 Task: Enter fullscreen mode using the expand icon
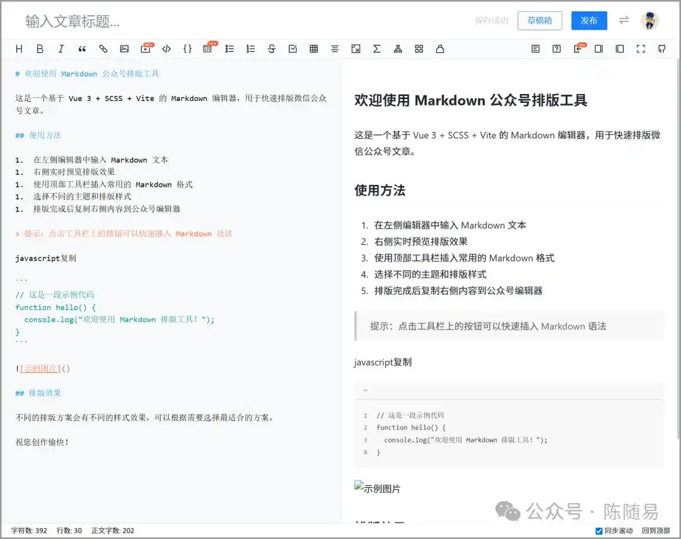pos(641,49)
